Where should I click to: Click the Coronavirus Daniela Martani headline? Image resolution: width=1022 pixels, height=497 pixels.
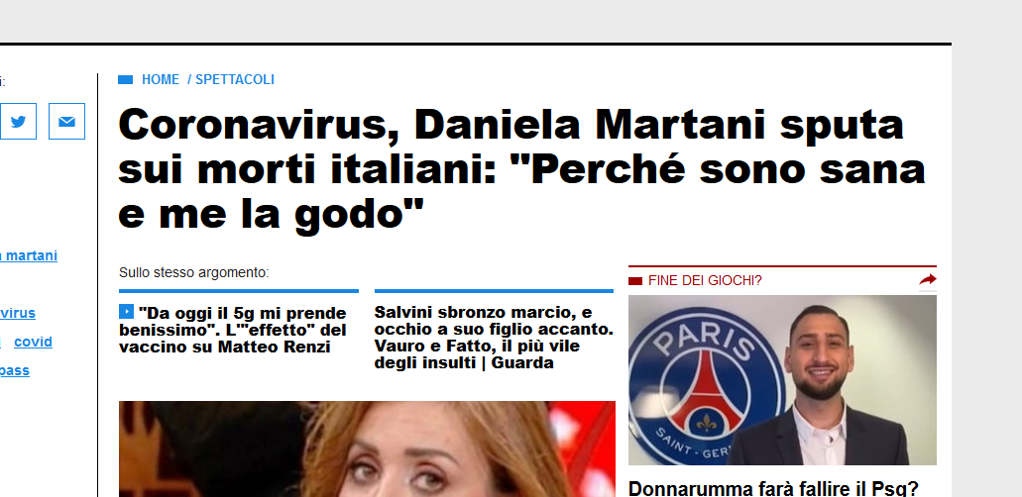[521, 168]
